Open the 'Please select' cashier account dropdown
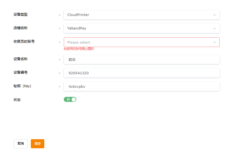The width and height of the screenshot is (241, 158). 142,42
